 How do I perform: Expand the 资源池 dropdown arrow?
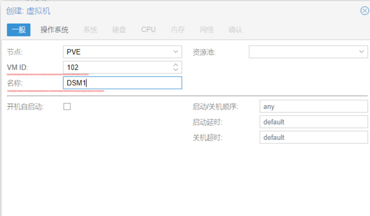point(362,52)
